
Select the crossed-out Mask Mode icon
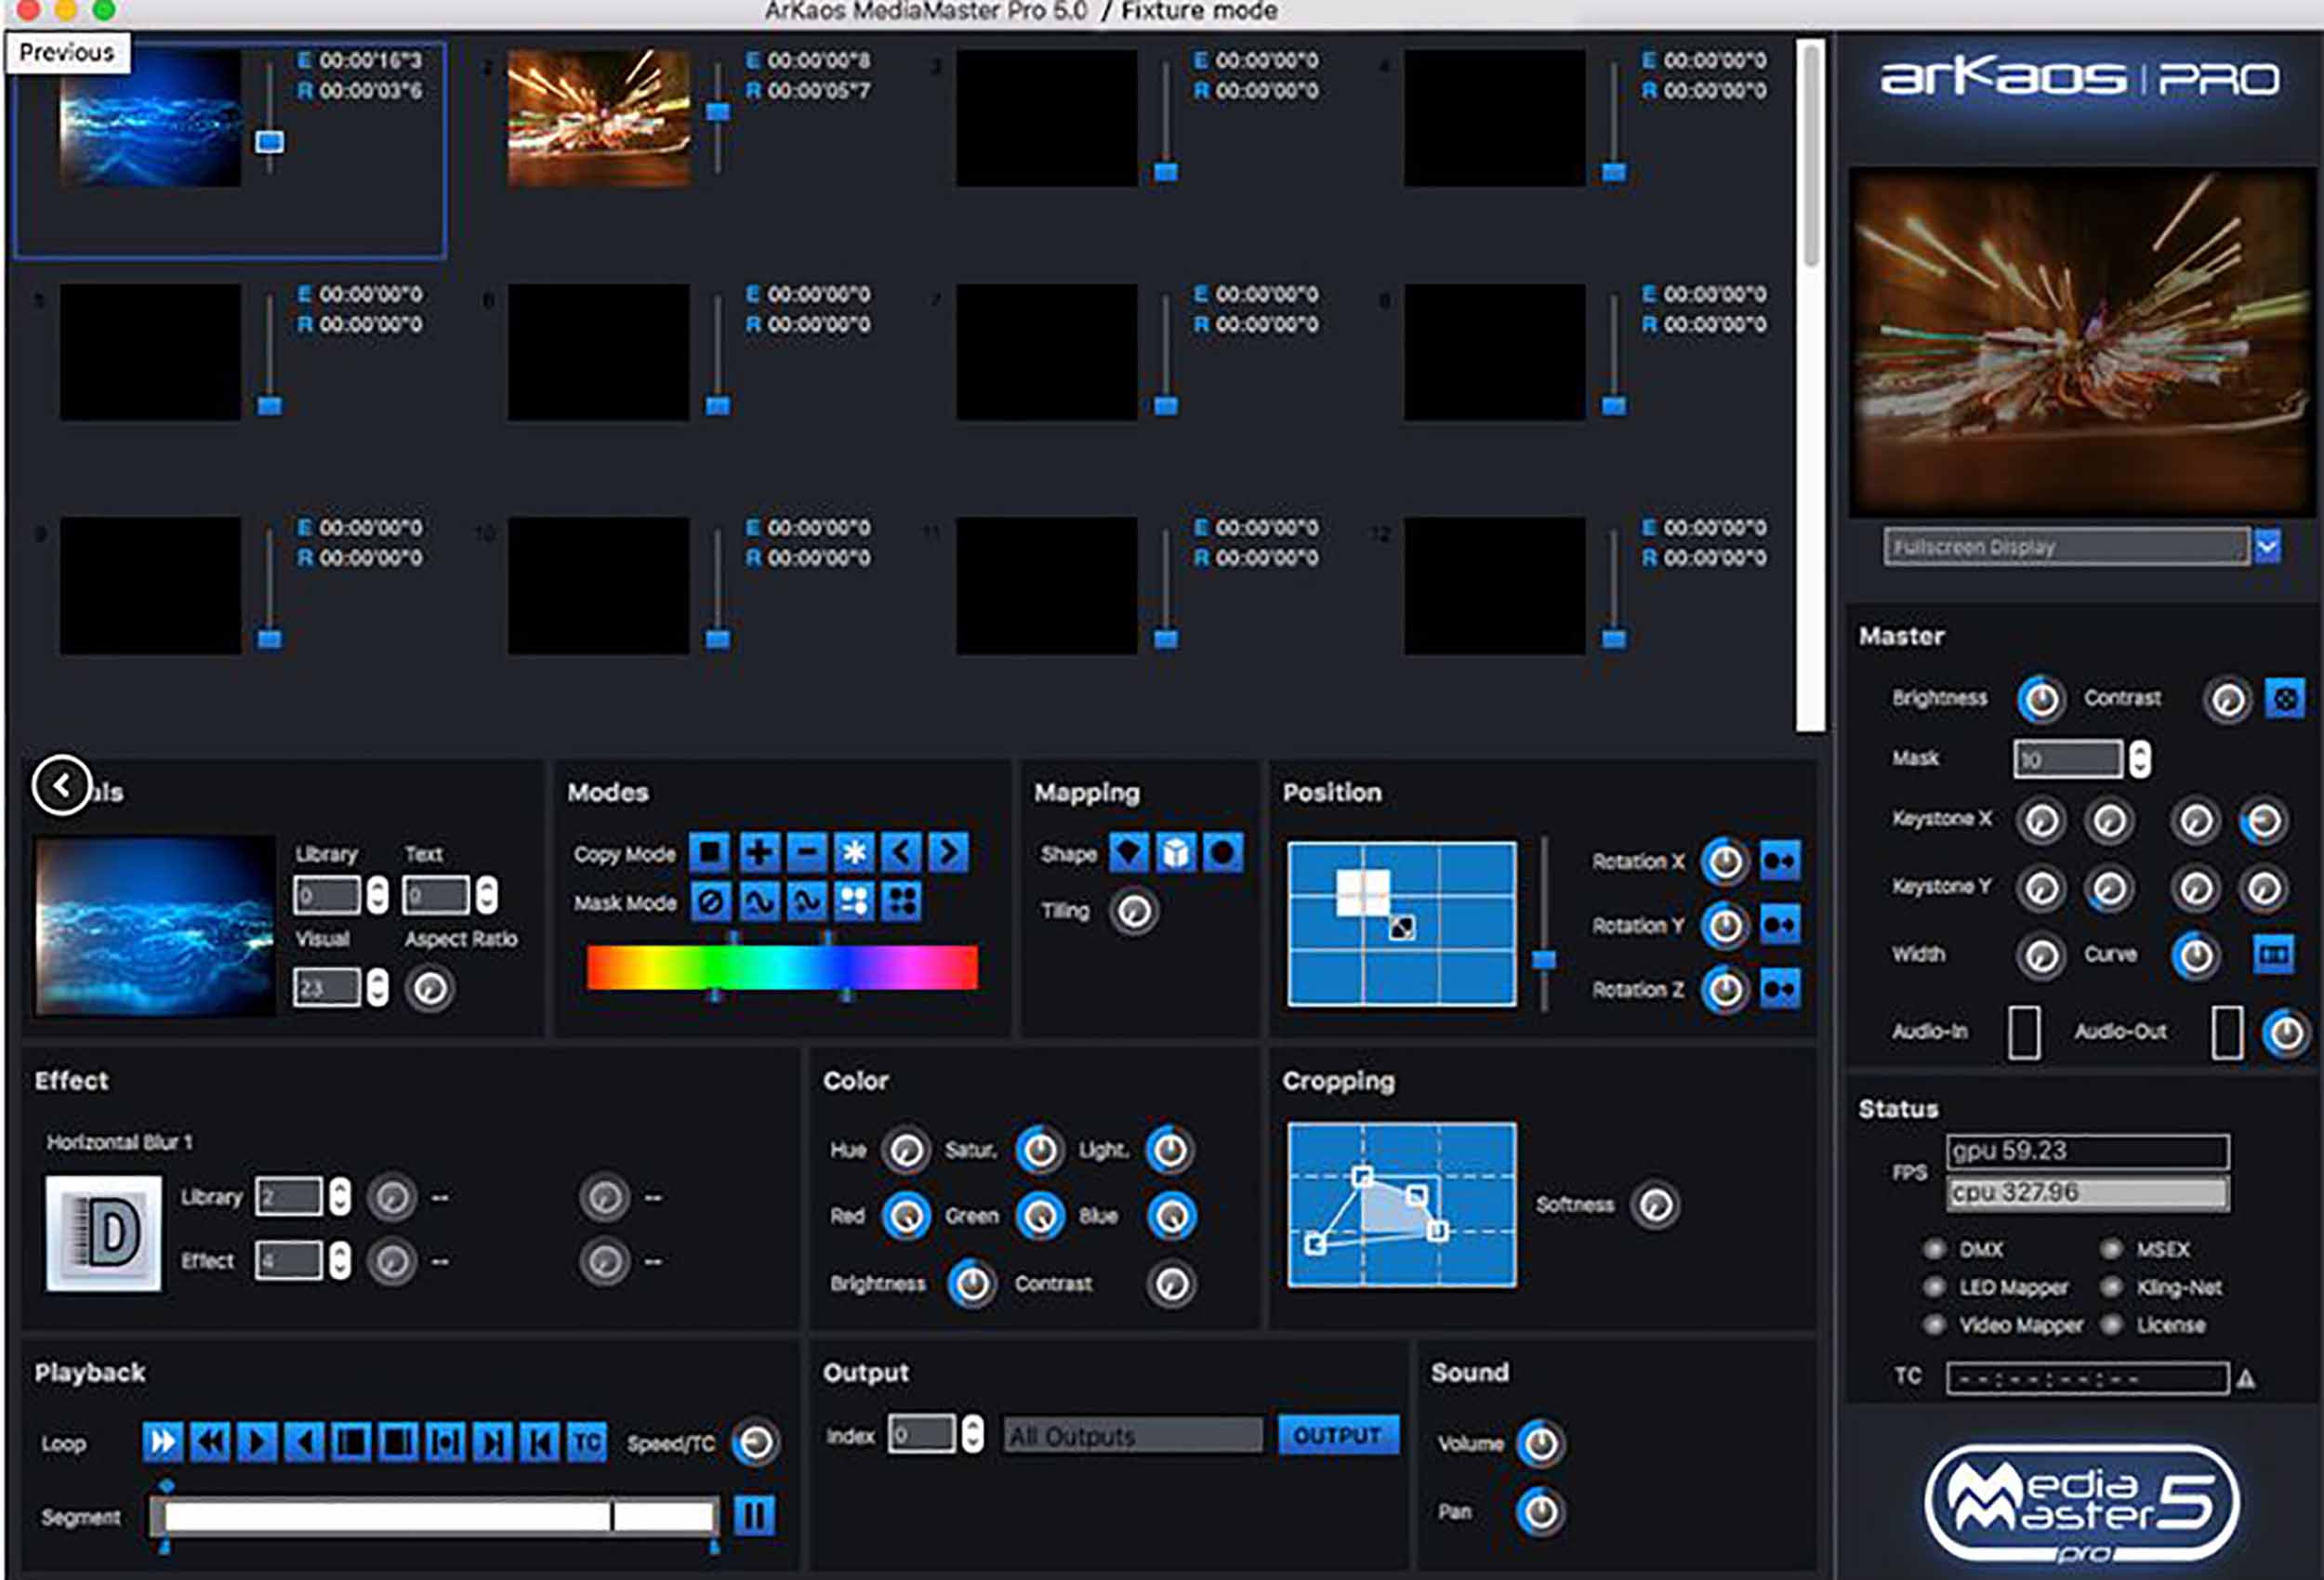pos(710,903)
